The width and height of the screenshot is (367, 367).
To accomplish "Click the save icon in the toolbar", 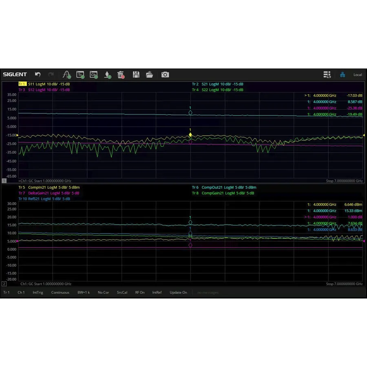I will [136, 75].
